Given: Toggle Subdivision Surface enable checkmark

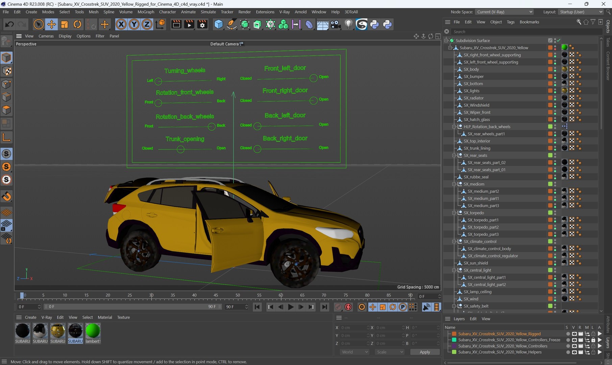Looking at the screenshot, I should (559, 41).
